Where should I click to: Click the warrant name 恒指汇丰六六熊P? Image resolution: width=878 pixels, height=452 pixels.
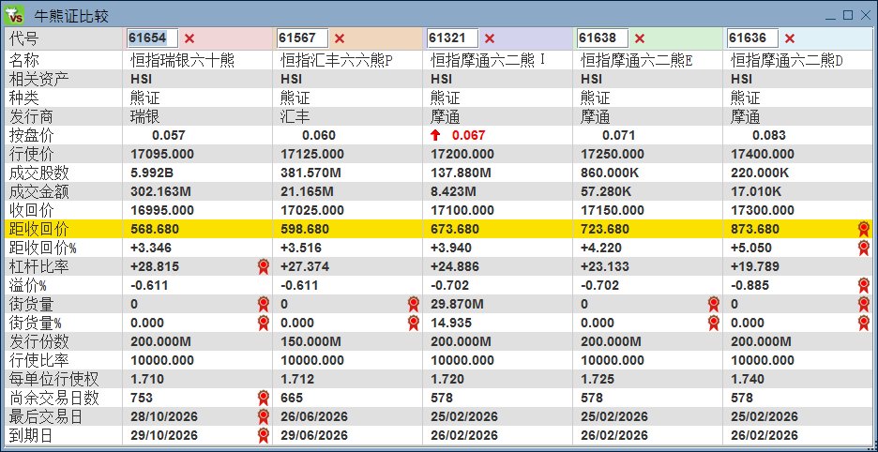[x=337, y=60]
